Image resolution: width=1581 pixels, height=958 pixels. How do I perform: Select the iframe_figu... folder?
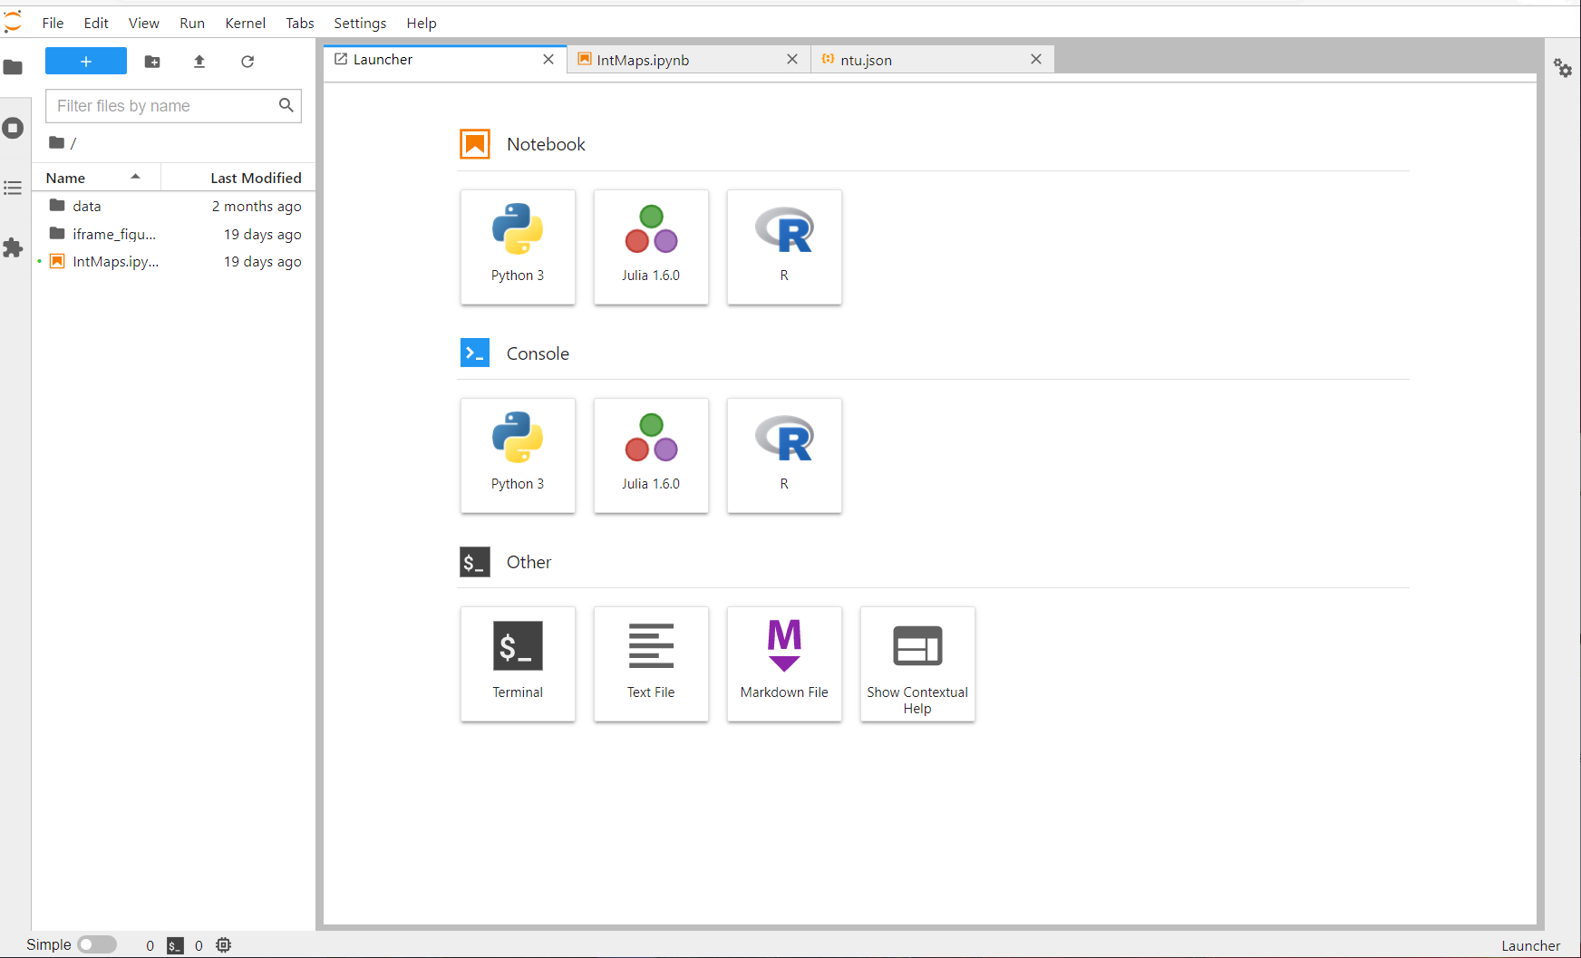(x=173, y=234)
